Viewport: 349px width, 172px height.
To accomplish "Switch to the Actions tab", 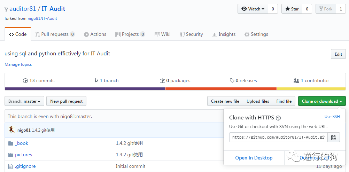I will point(95,34).
